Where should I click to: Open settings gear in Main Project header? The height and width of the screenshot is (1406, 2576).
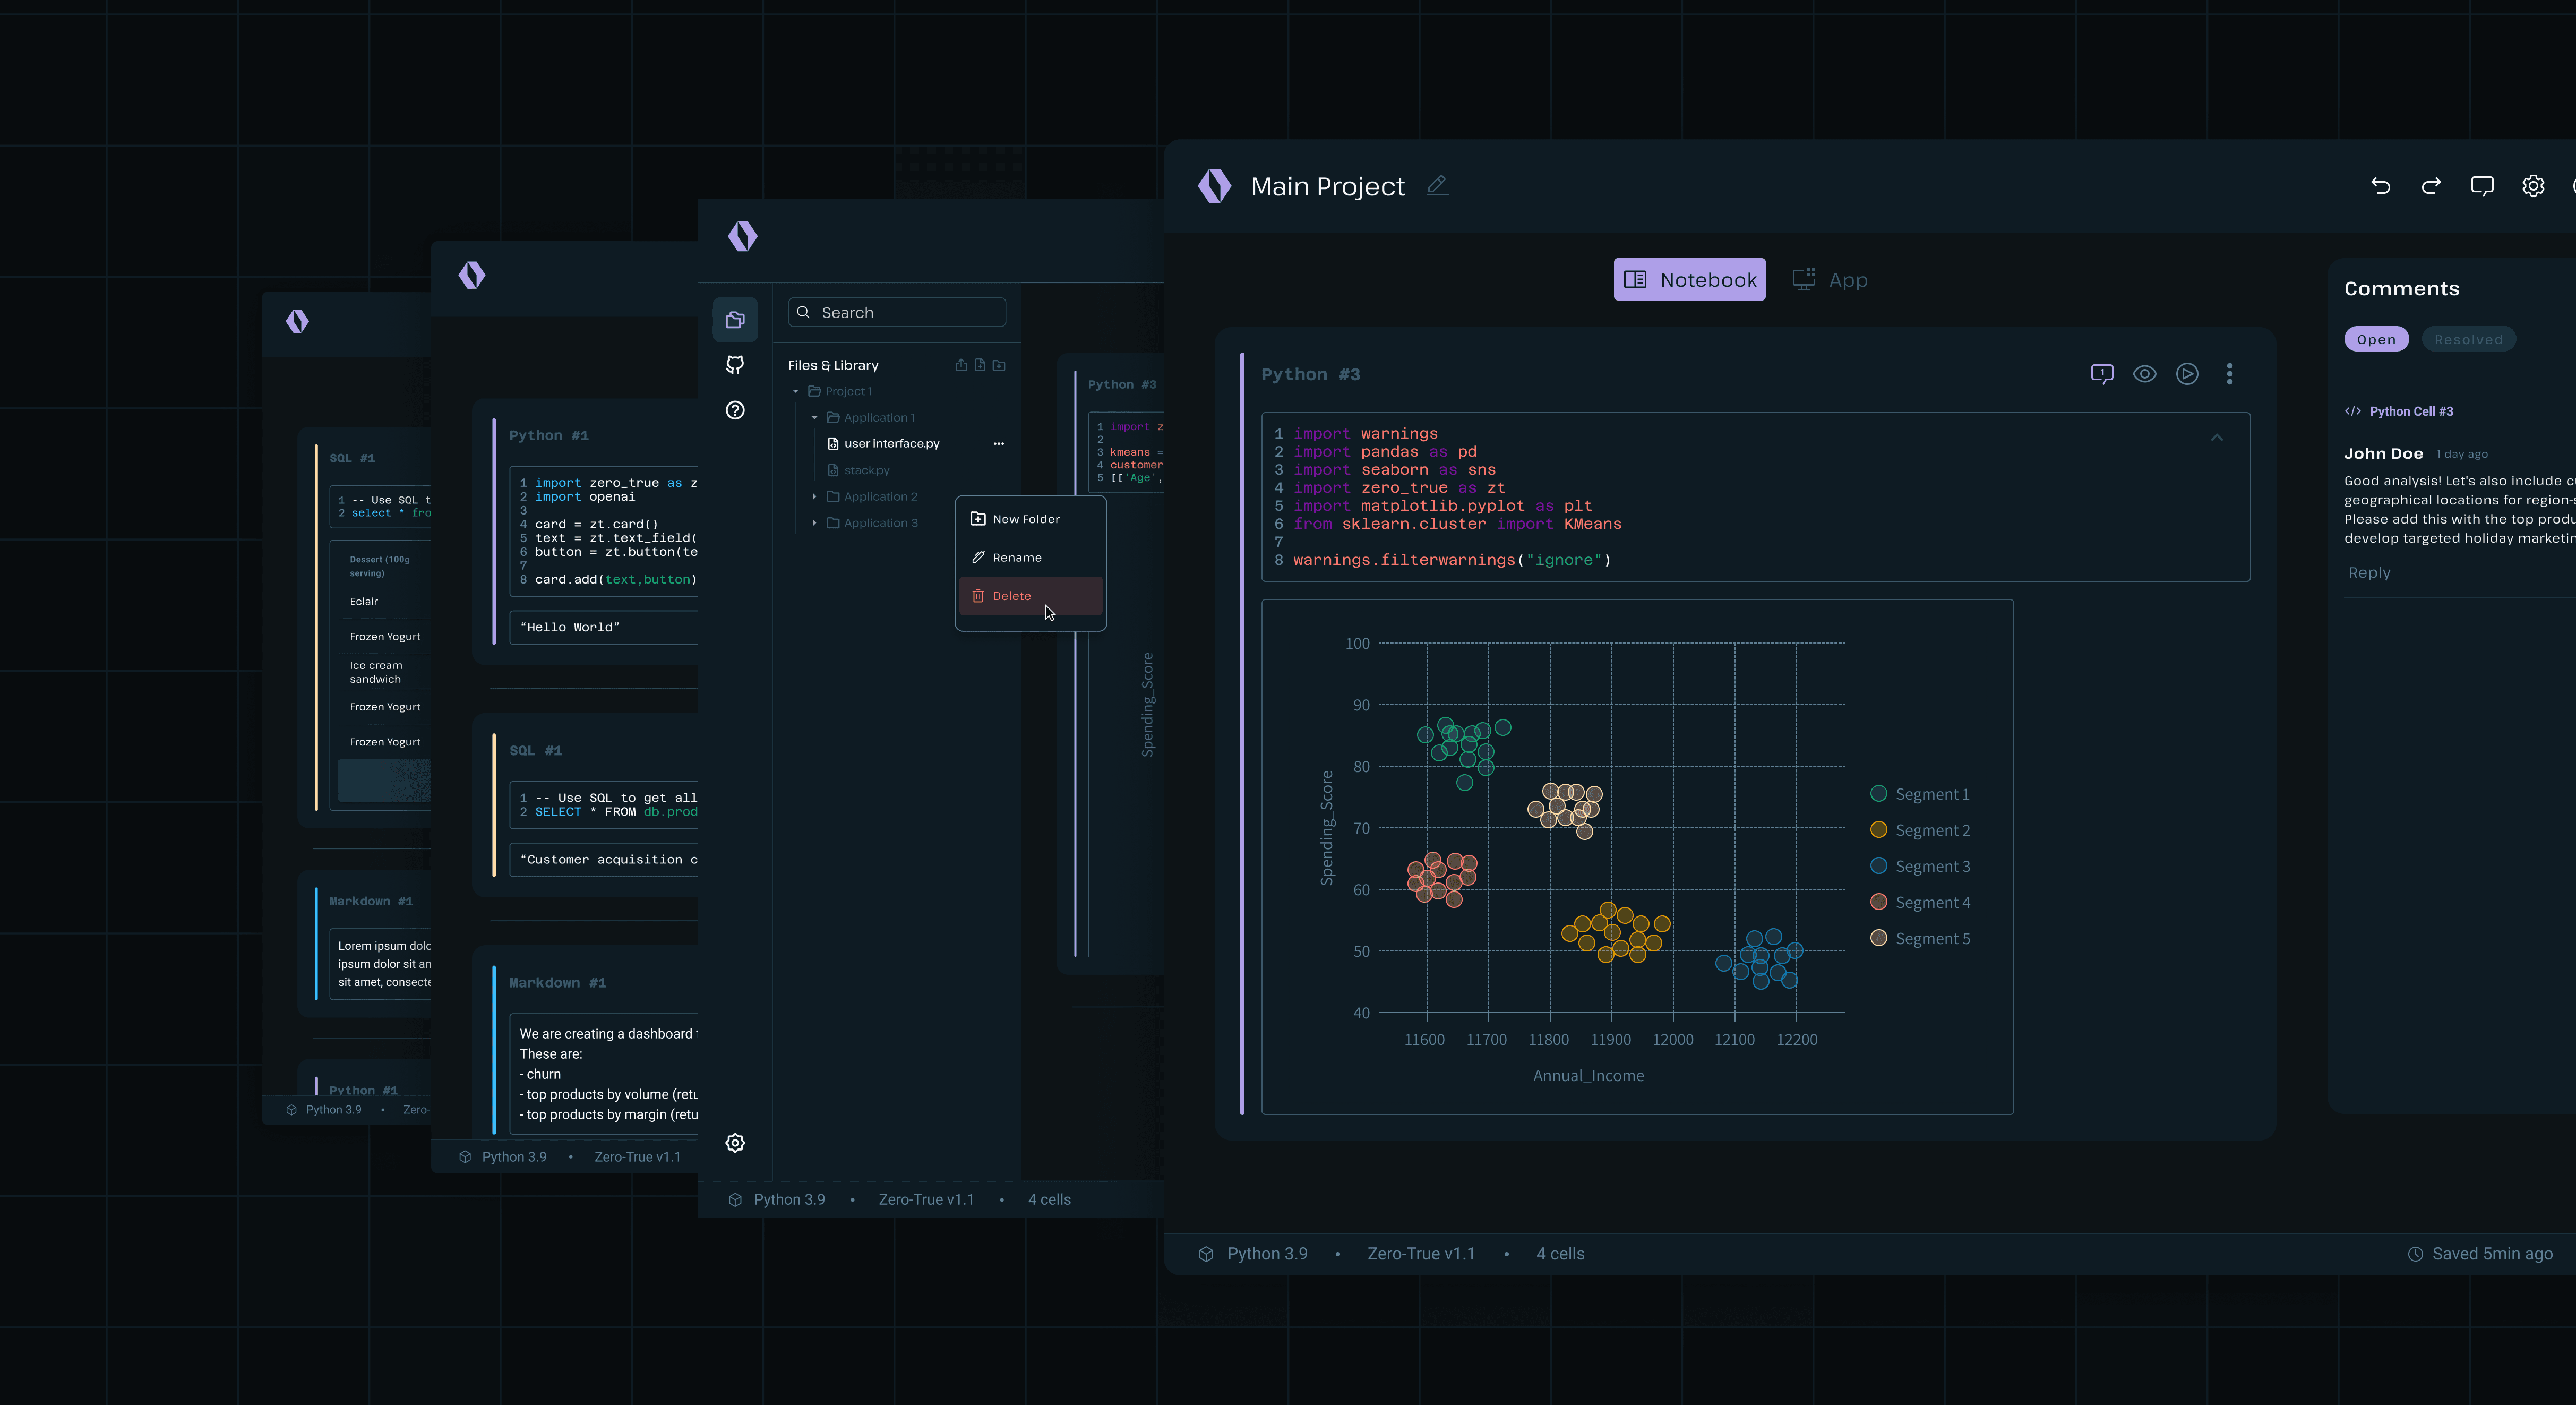(2533, 186)
